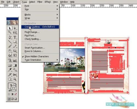
Task: Open the Window menu
Action: pos(64,2)
